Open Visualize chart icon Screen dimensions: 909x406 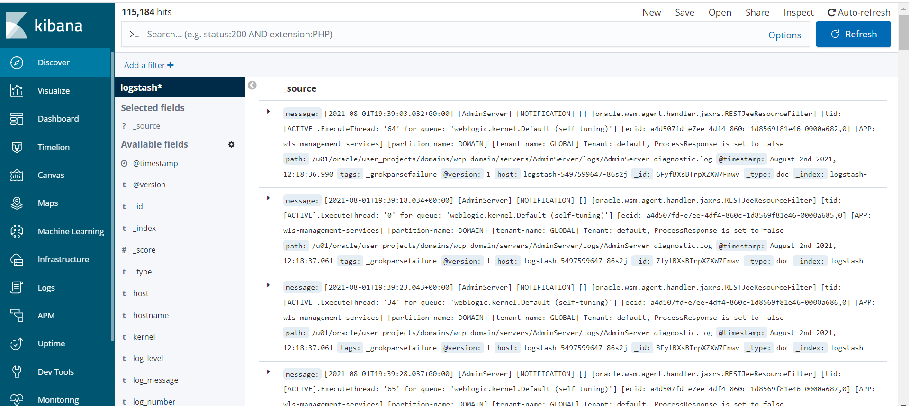tap(17, 90)
